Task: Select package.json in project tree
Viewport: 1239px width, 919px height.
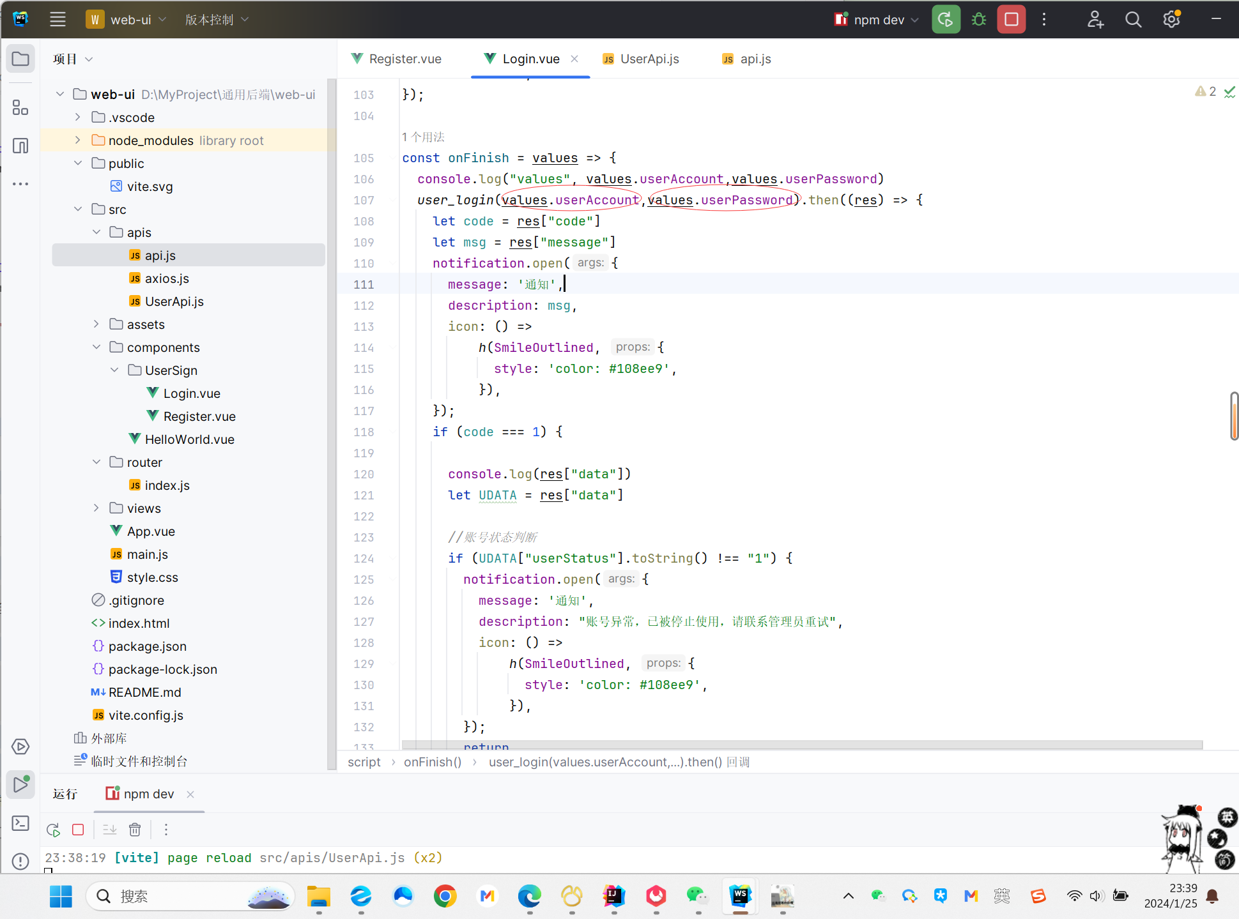Action: click(x=147, y=646)
